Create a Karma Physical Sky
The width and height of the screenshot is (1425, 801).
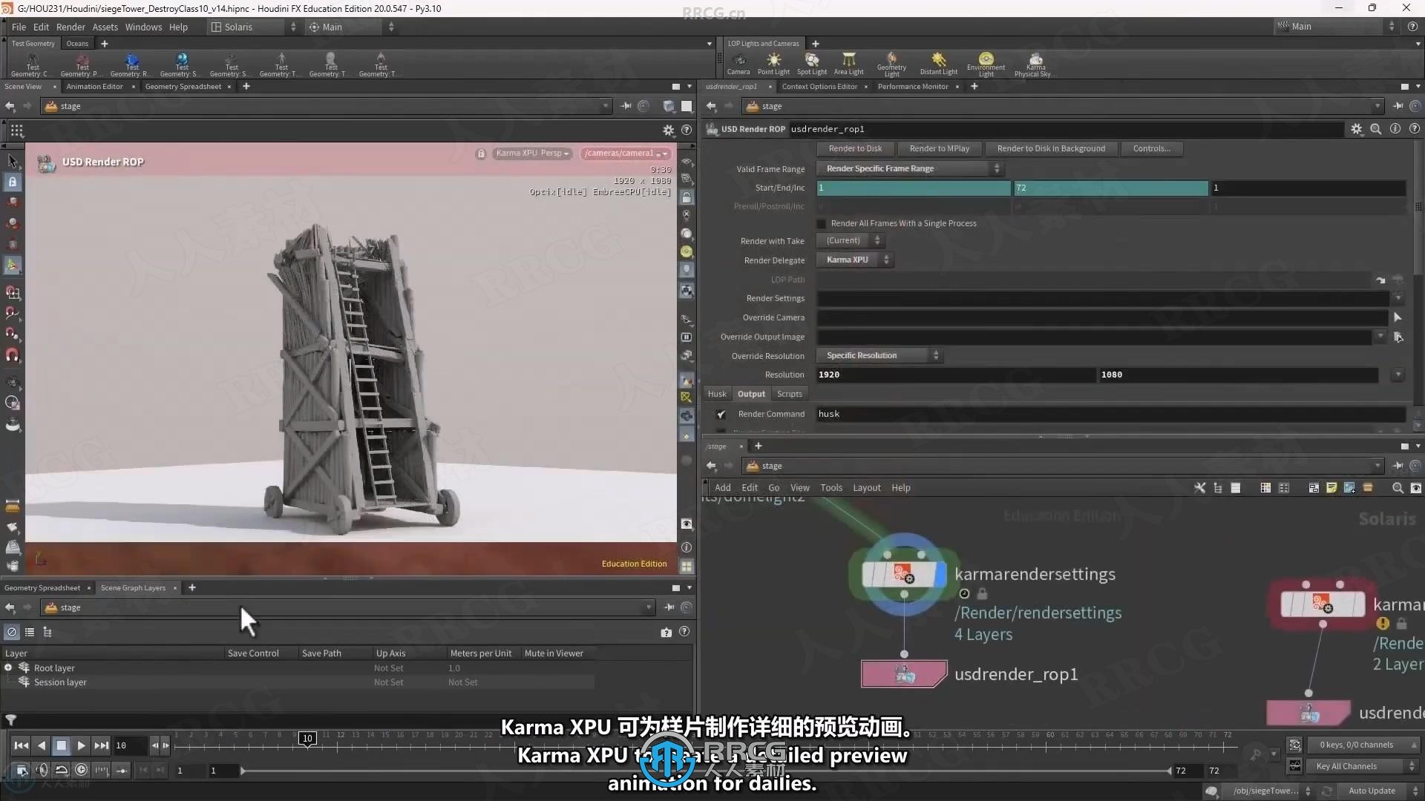(x=1035, y=65)
